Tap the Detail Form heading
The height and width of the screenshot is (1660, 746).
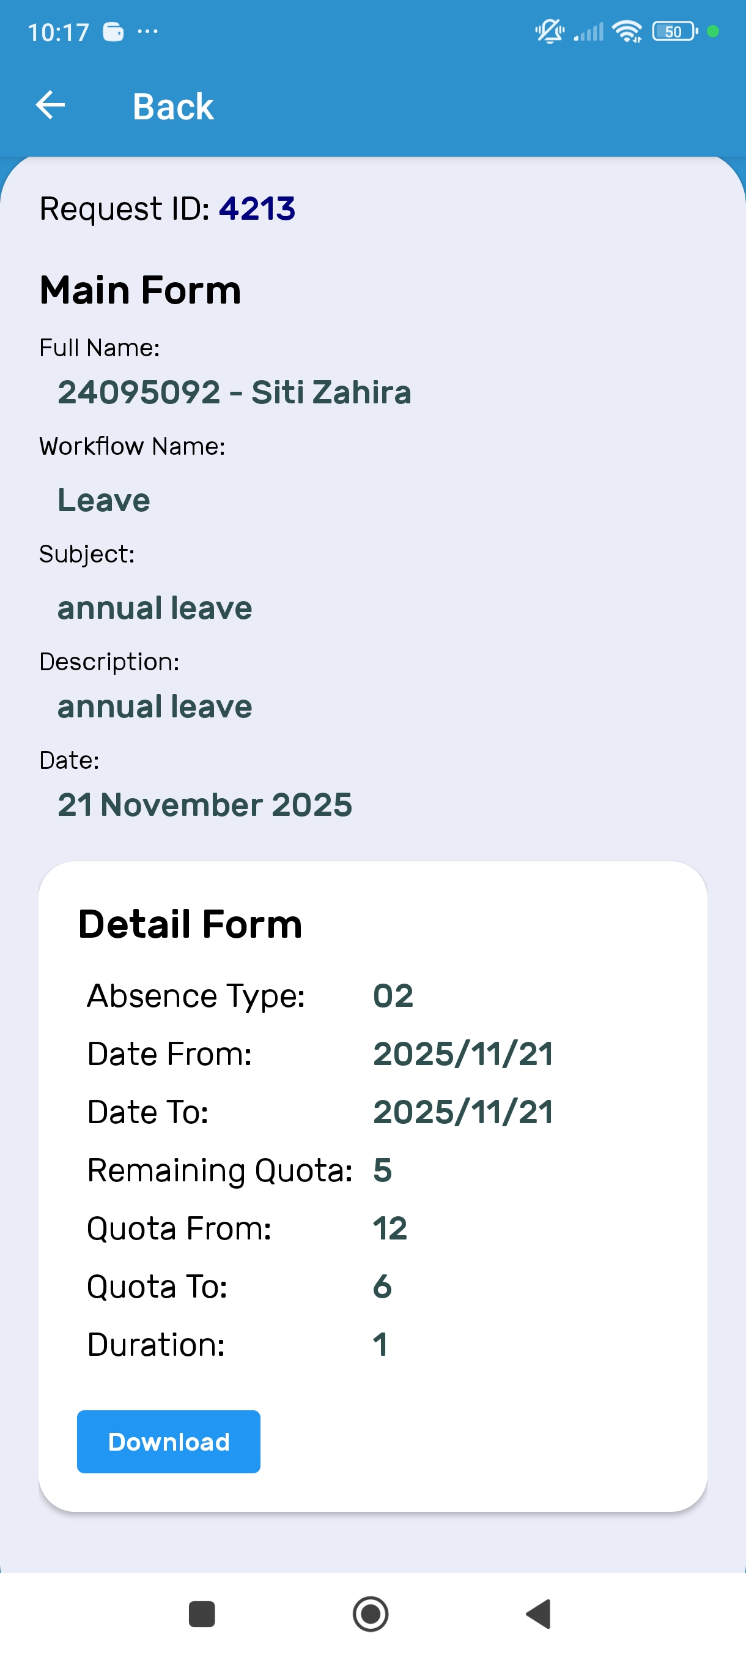(x=190, y=924)
